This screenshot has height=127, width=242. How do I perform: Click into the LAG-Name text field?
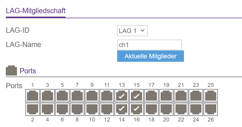(149, 45)
